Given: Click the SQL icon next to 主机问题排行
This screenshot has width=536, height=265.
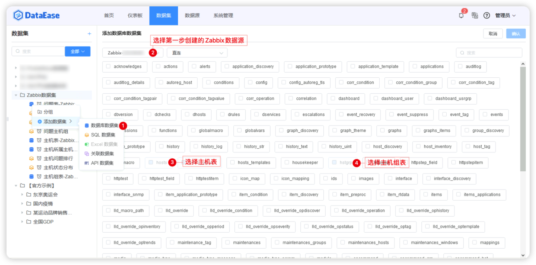Looking at the screenshot, I should [x=32, y=159].
